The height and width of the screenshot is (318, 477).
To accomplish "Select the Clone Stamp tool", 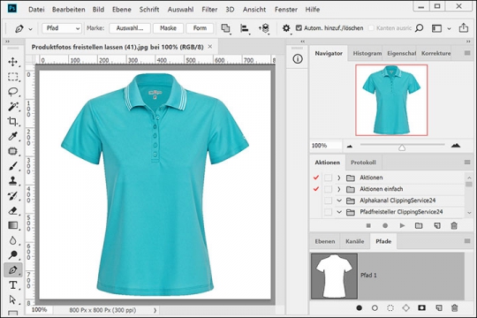I will (x=12, y=181).
